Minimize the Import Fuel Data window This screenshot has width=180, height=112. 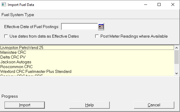(x=146, y=5)
